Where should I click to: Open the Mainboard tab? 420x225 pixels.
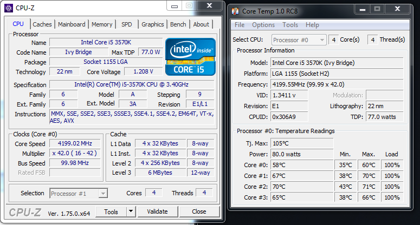pos(72,24)
